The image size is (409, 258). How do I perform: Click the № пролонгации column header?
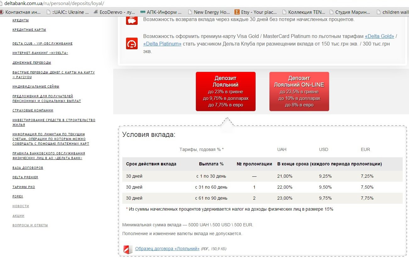(254, 164)
